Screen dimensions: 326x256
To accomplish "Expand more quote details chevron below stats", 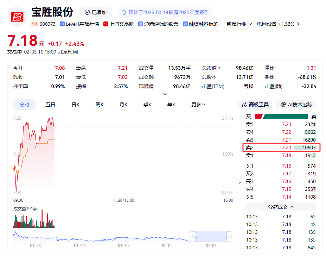I will [165, 94].
